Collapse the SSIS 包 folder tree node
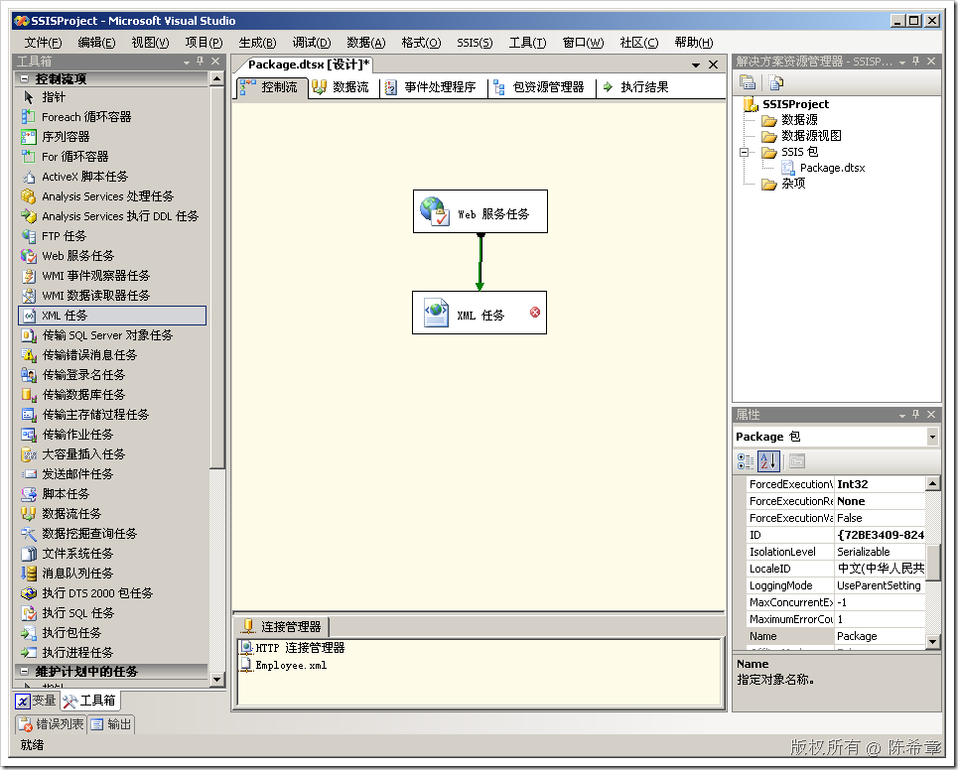Screen dimensions: 958x770 coord(745,152)
